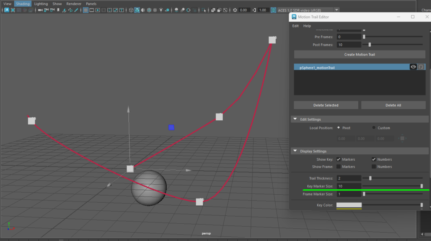
Task: Open the Lighting menu
Action: [41, 4]
